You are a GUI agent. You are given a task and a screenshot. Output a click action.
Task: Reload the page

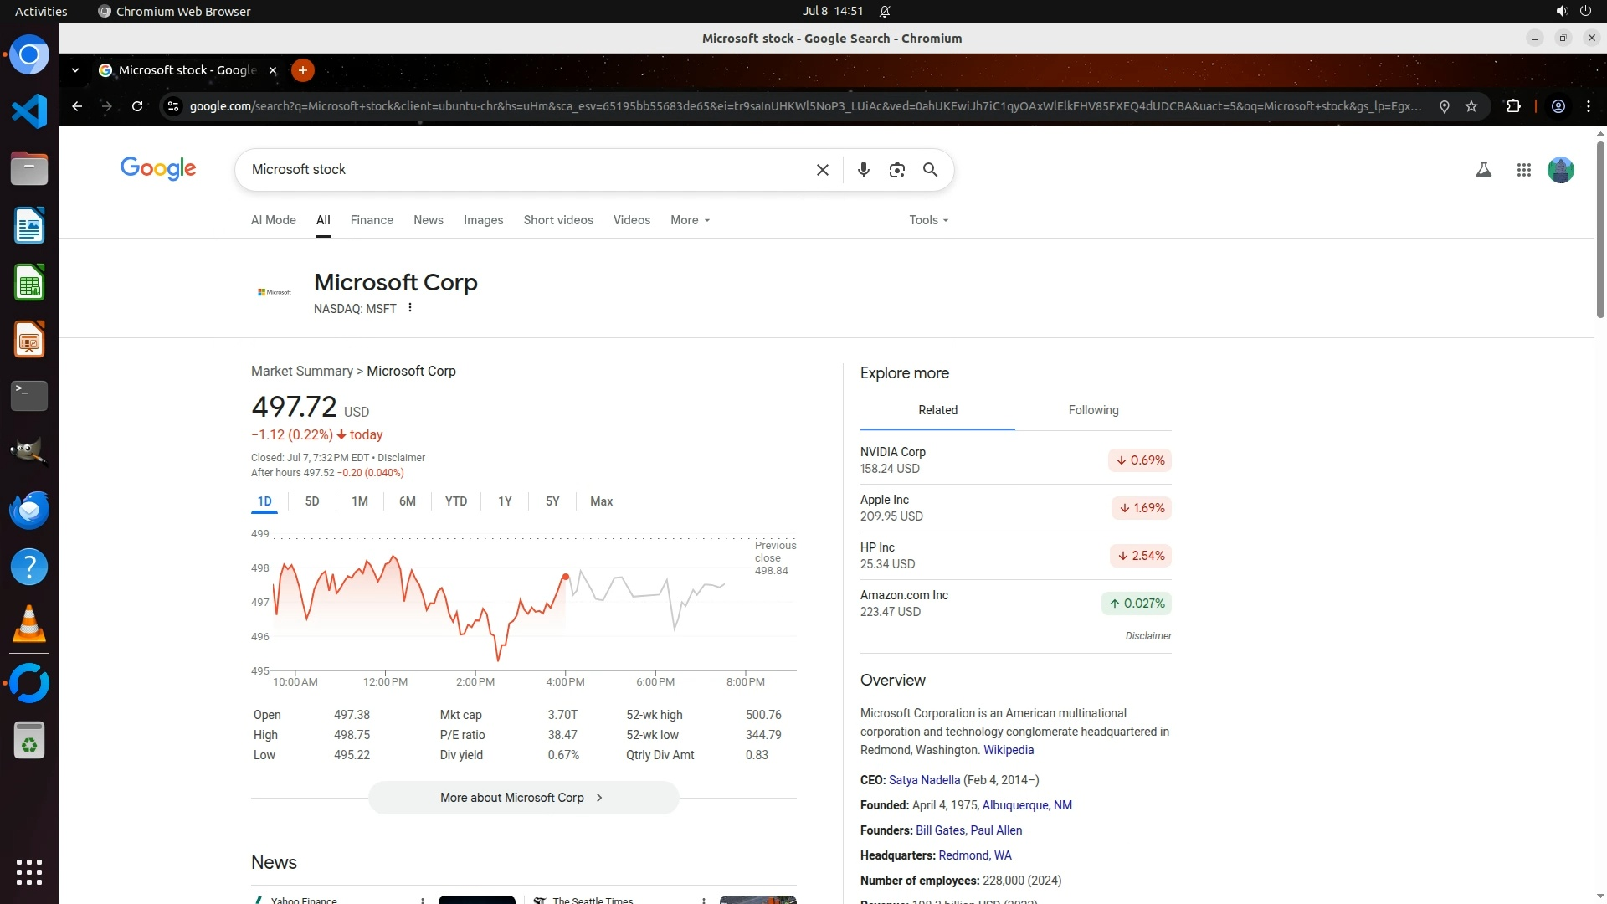(x=137, y=106)
